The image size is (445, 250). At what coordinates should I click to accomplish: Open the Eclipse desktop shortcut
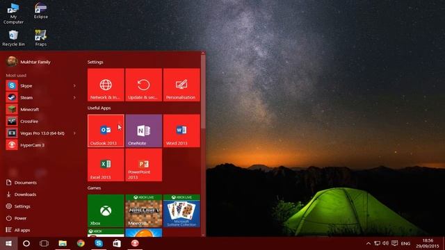[x=41, y=11]
